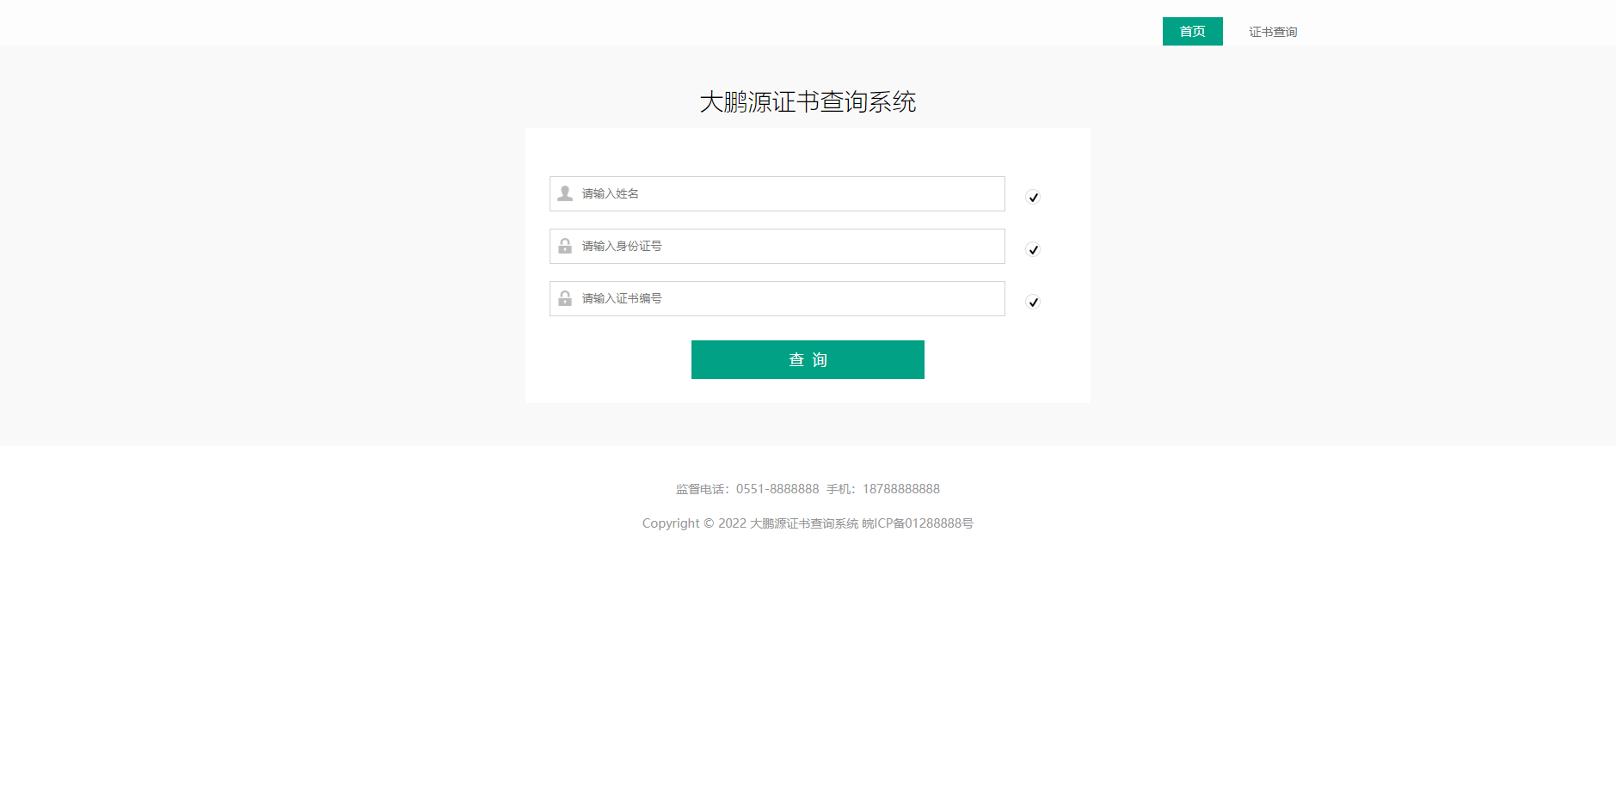Click the 请输入证书编号 input box

coord(774,298)
